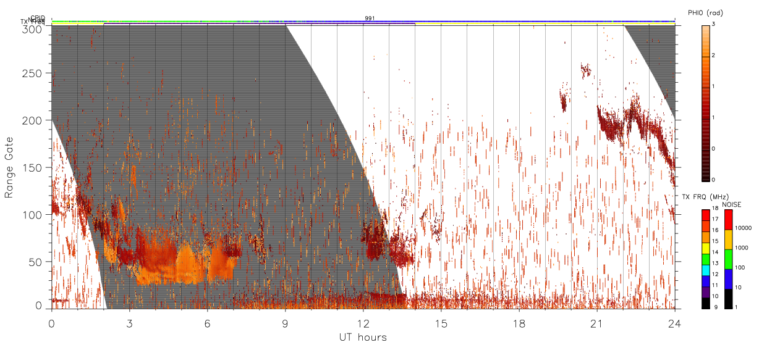Select the orange 15-16 MHz TX FRQ swatch
The width and height of the screenshot is (759, 350).
(x=705, y=237)
